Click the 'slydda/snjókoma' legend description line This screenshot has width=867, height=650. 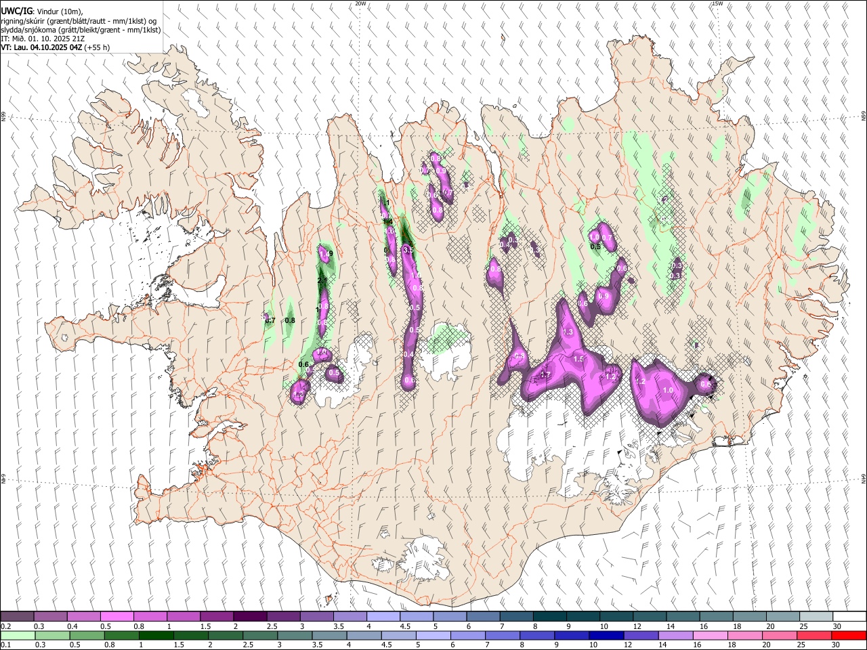tap(81, 30)
